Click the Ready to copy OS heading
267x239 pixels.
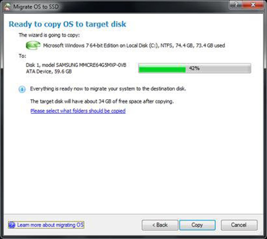tap(68, 24)
